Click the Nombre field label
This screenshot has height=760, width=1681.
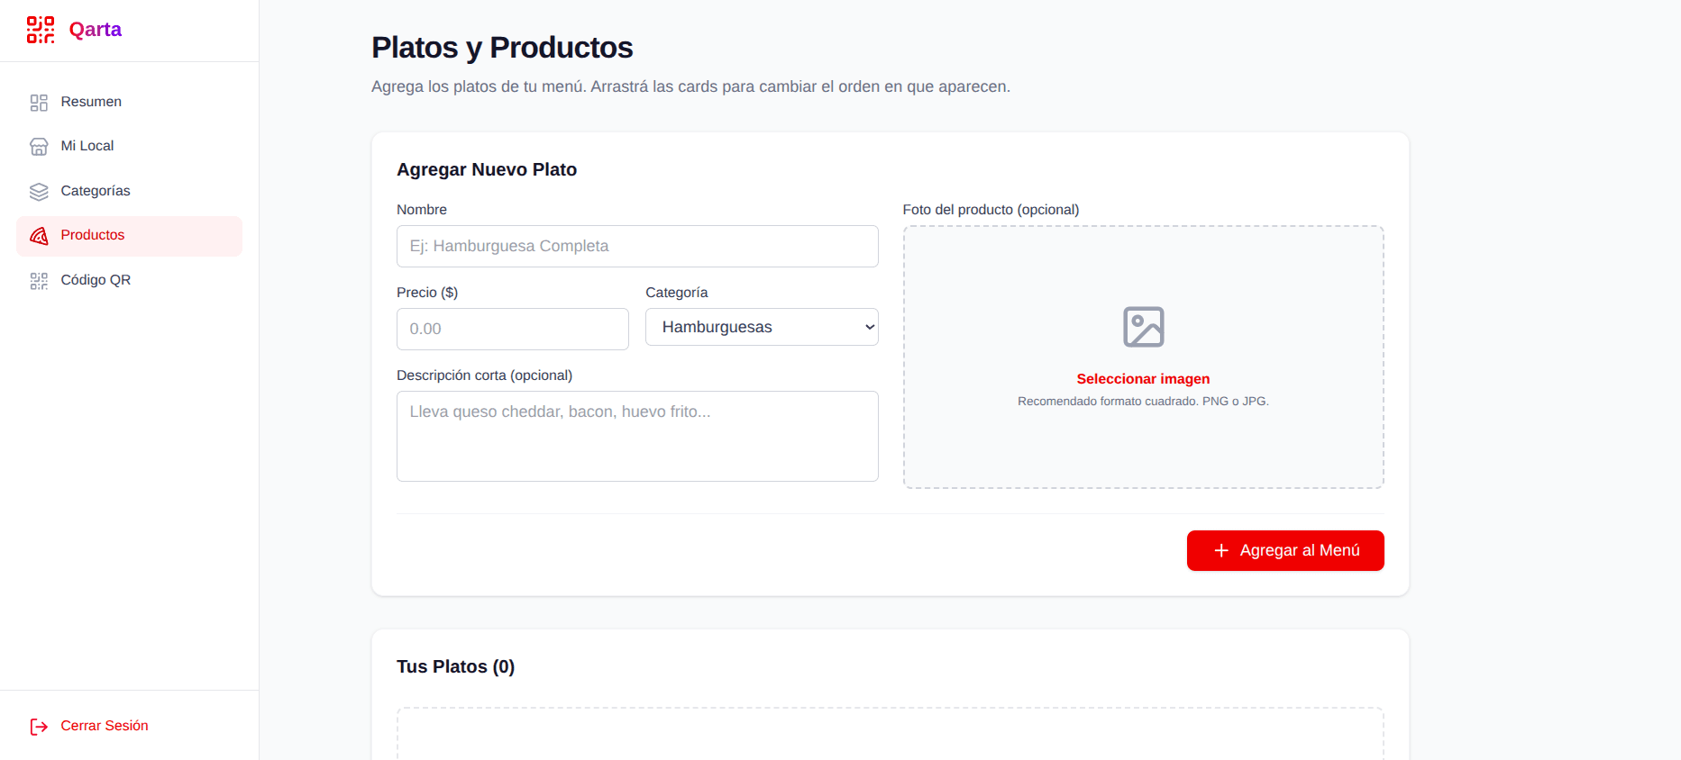point(422,210)
